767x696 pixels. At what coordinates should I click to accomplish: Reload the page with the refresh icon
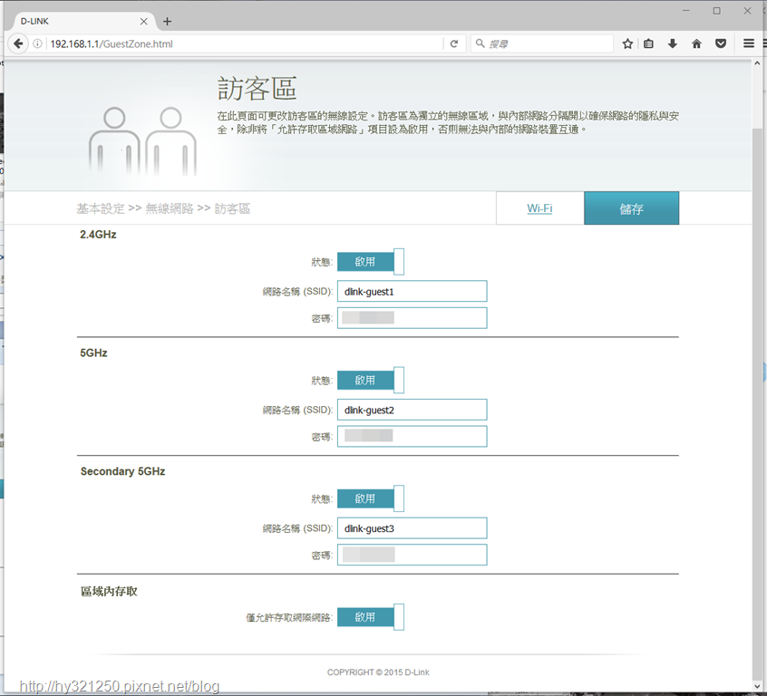click(x=454, y=43)
